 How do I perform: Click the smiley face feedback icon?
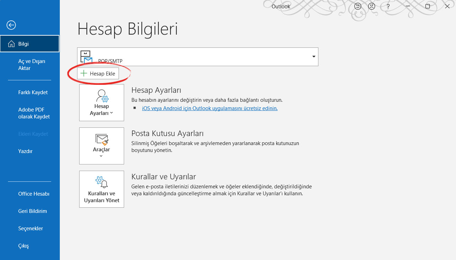click(358, 6)
